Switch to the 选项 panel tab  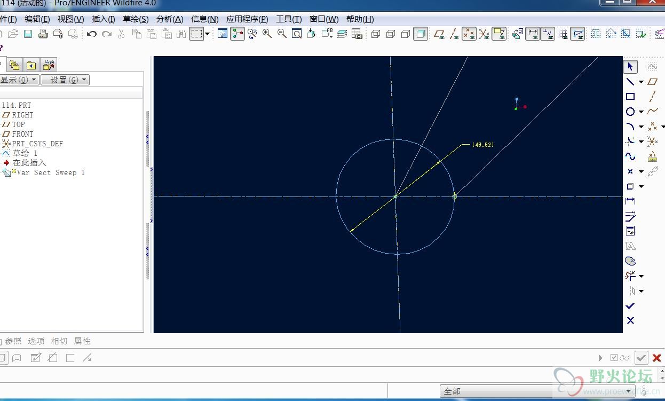click(x=36, y=341)
